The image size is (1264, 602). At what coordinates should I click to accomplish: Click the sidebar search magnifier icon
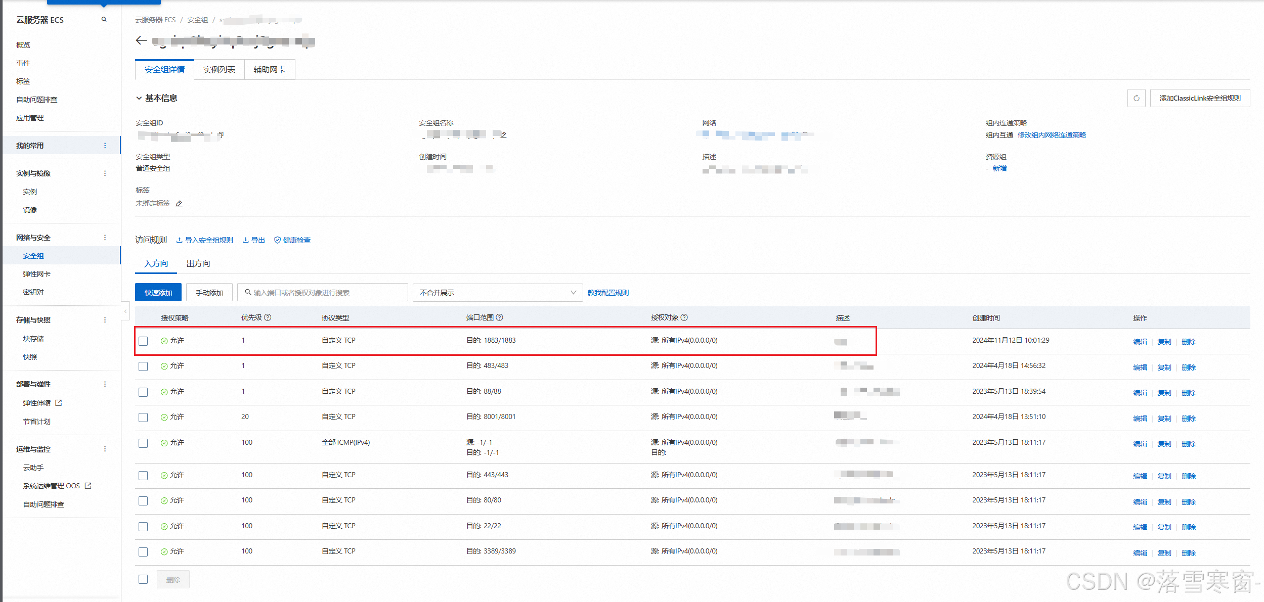coord(104,20)
